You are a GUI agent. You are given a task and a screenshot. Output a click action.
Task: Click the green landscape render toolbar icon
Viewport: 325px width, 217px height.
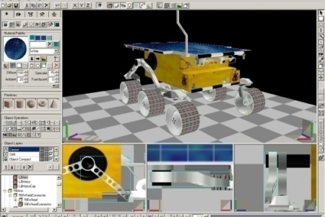[180, 5]
